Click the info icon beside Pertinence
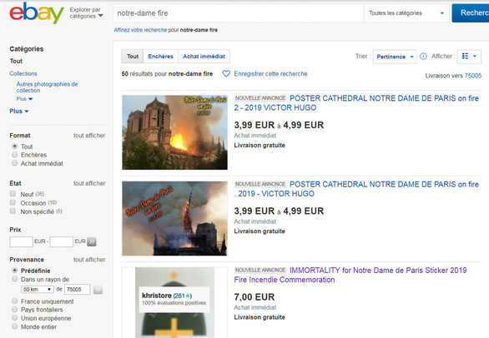489x338 pixels. 423,57
